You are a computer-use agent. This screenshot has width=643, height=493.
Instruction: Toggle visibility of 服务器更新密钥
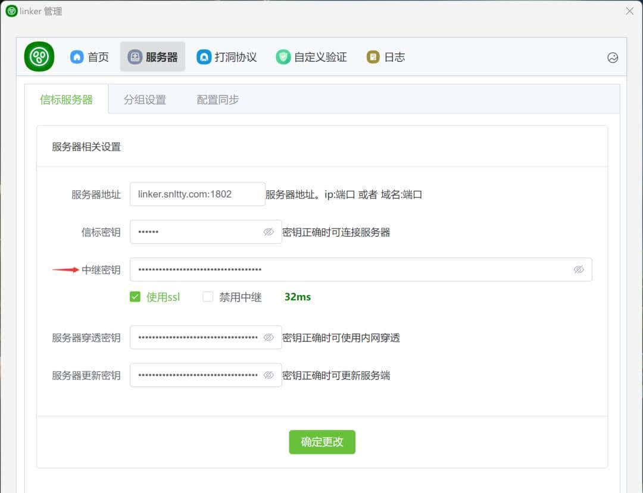(269, 375)
